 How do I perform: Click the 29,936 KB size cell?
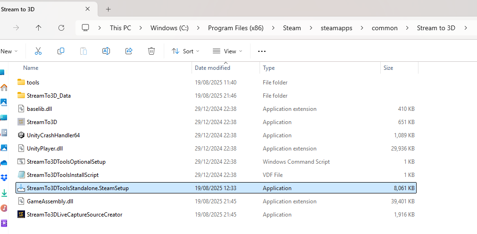[x=403, y=149]
